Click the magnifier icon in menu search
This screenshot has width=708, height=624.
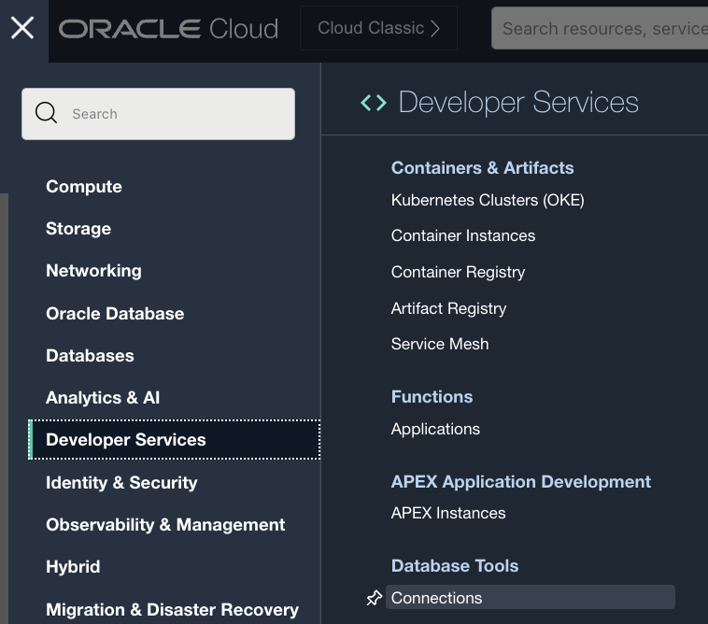[x=46, y=114]
